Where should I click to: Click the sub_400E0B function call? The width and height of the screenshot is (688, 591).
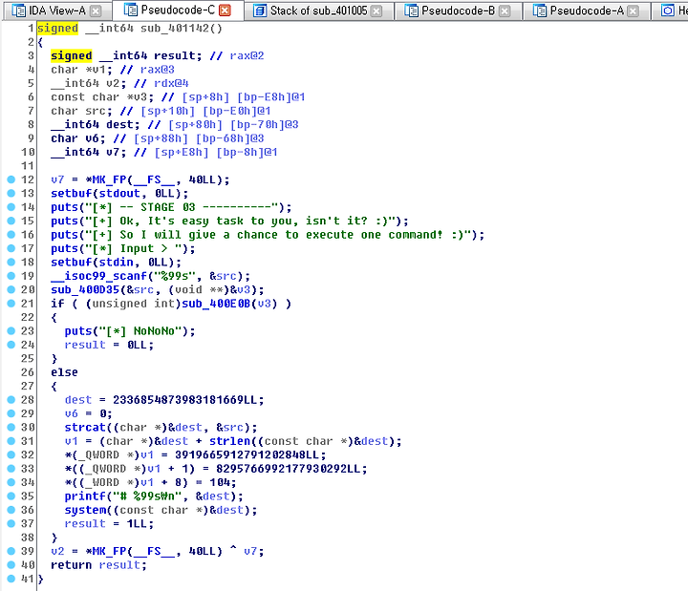216,304
